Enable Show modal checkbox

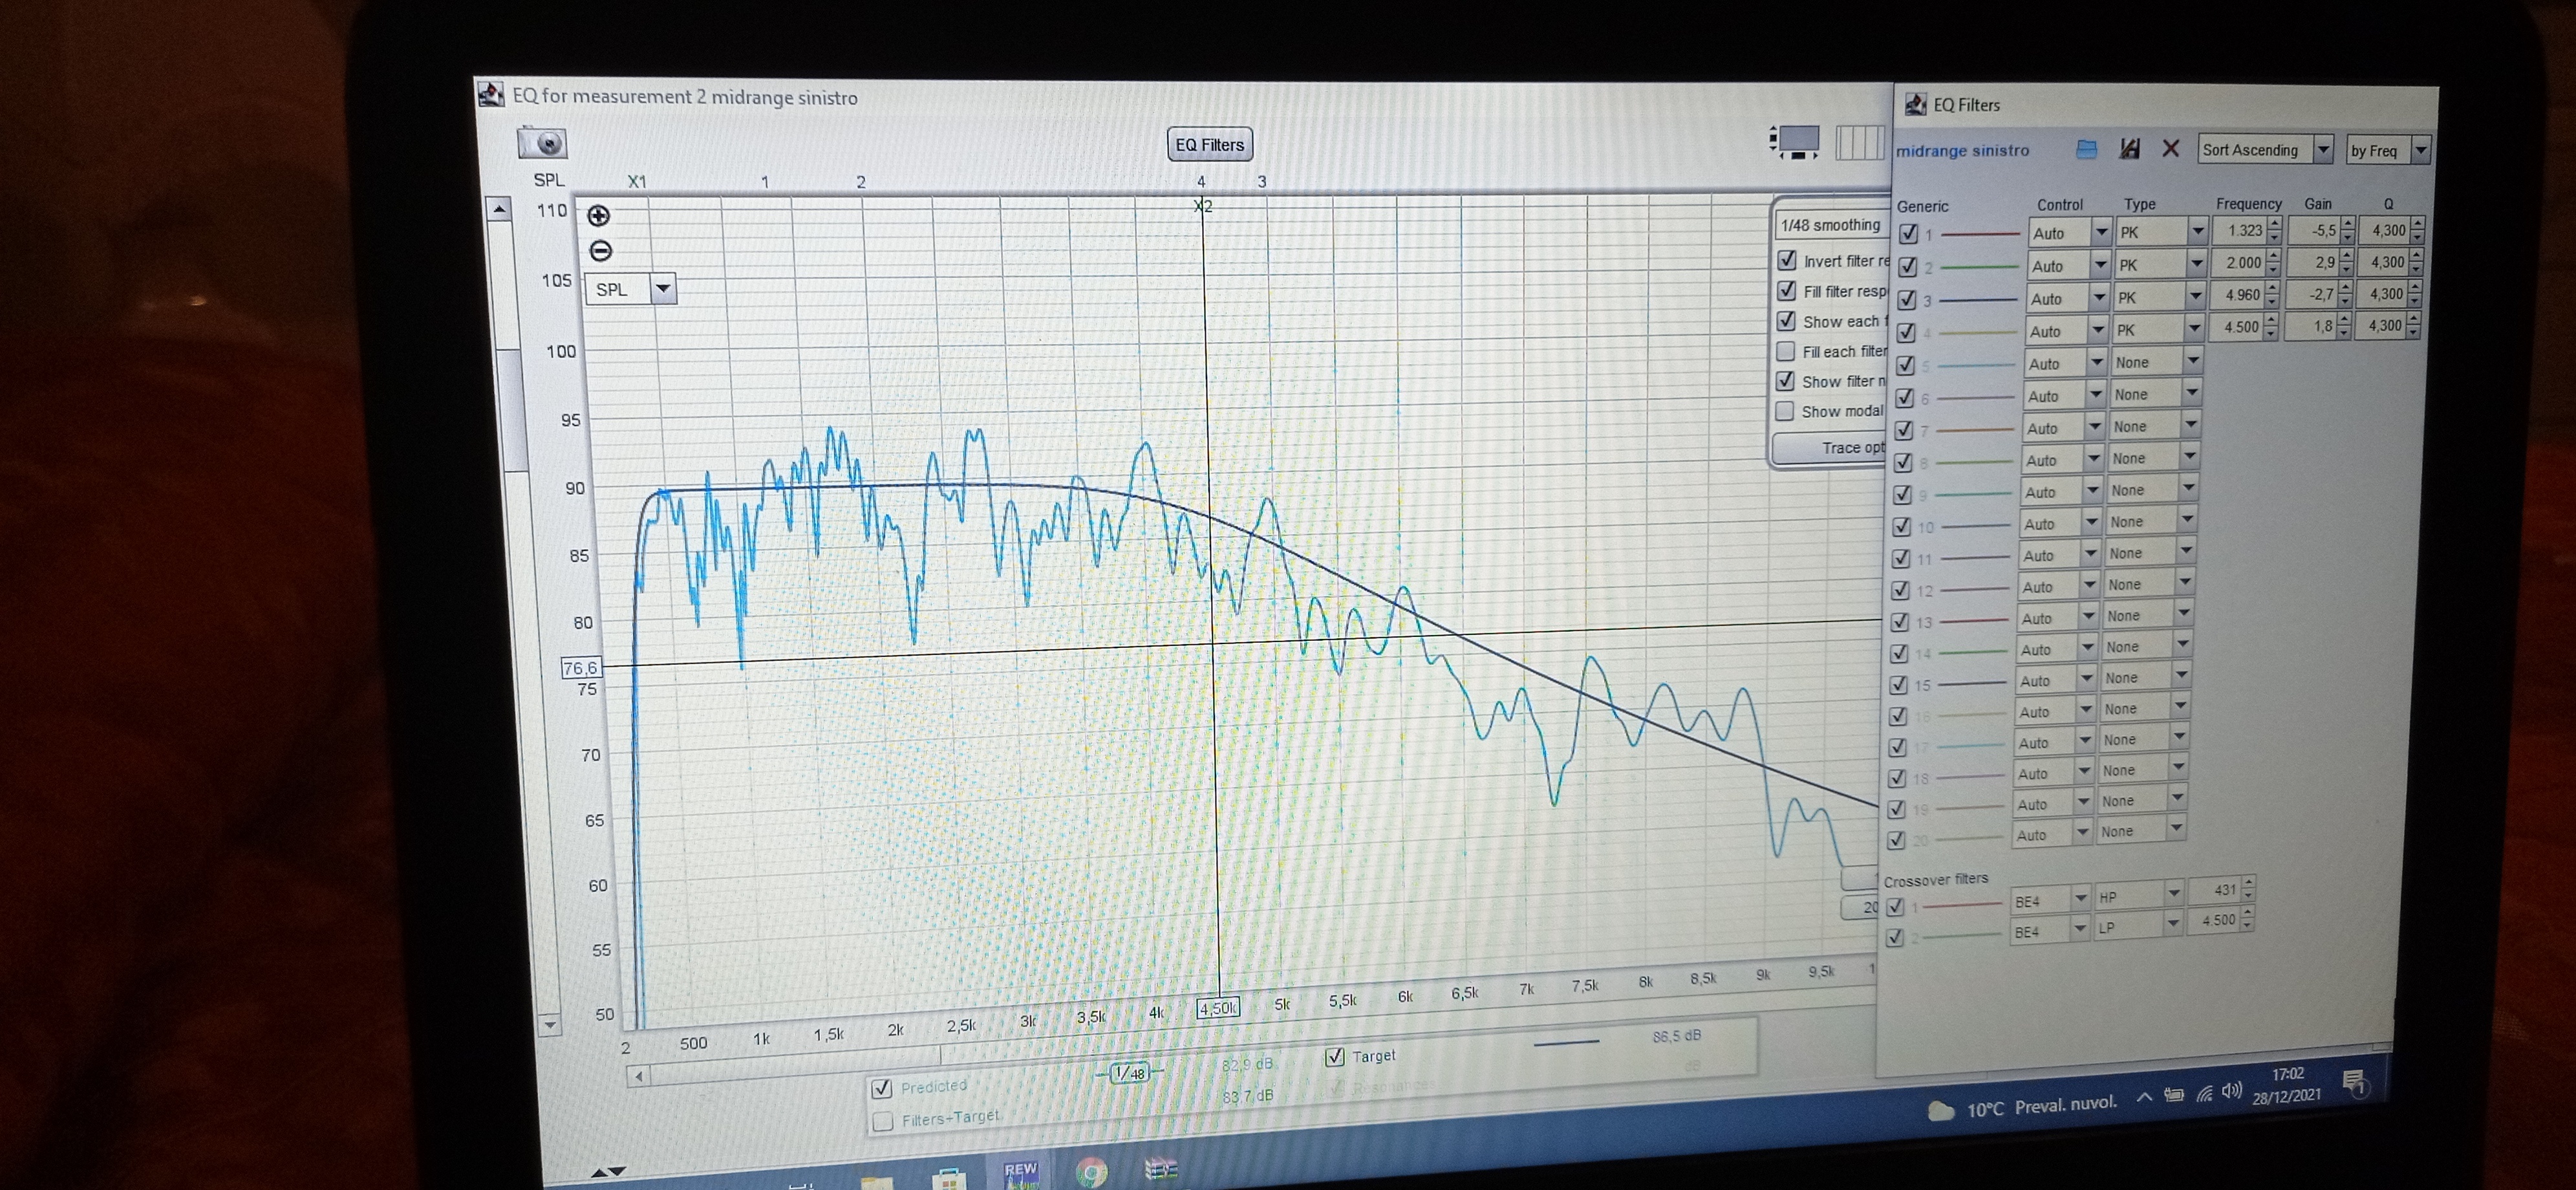(1785, 411)
